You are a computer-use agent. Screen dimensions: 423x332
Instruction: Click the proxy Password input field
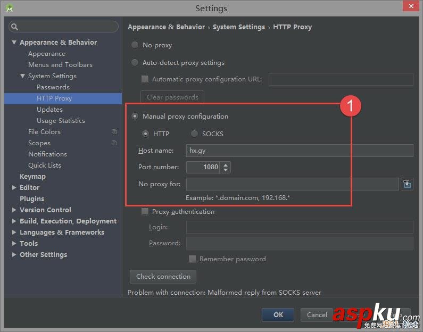pyautogui.click(x=300, y=243)
